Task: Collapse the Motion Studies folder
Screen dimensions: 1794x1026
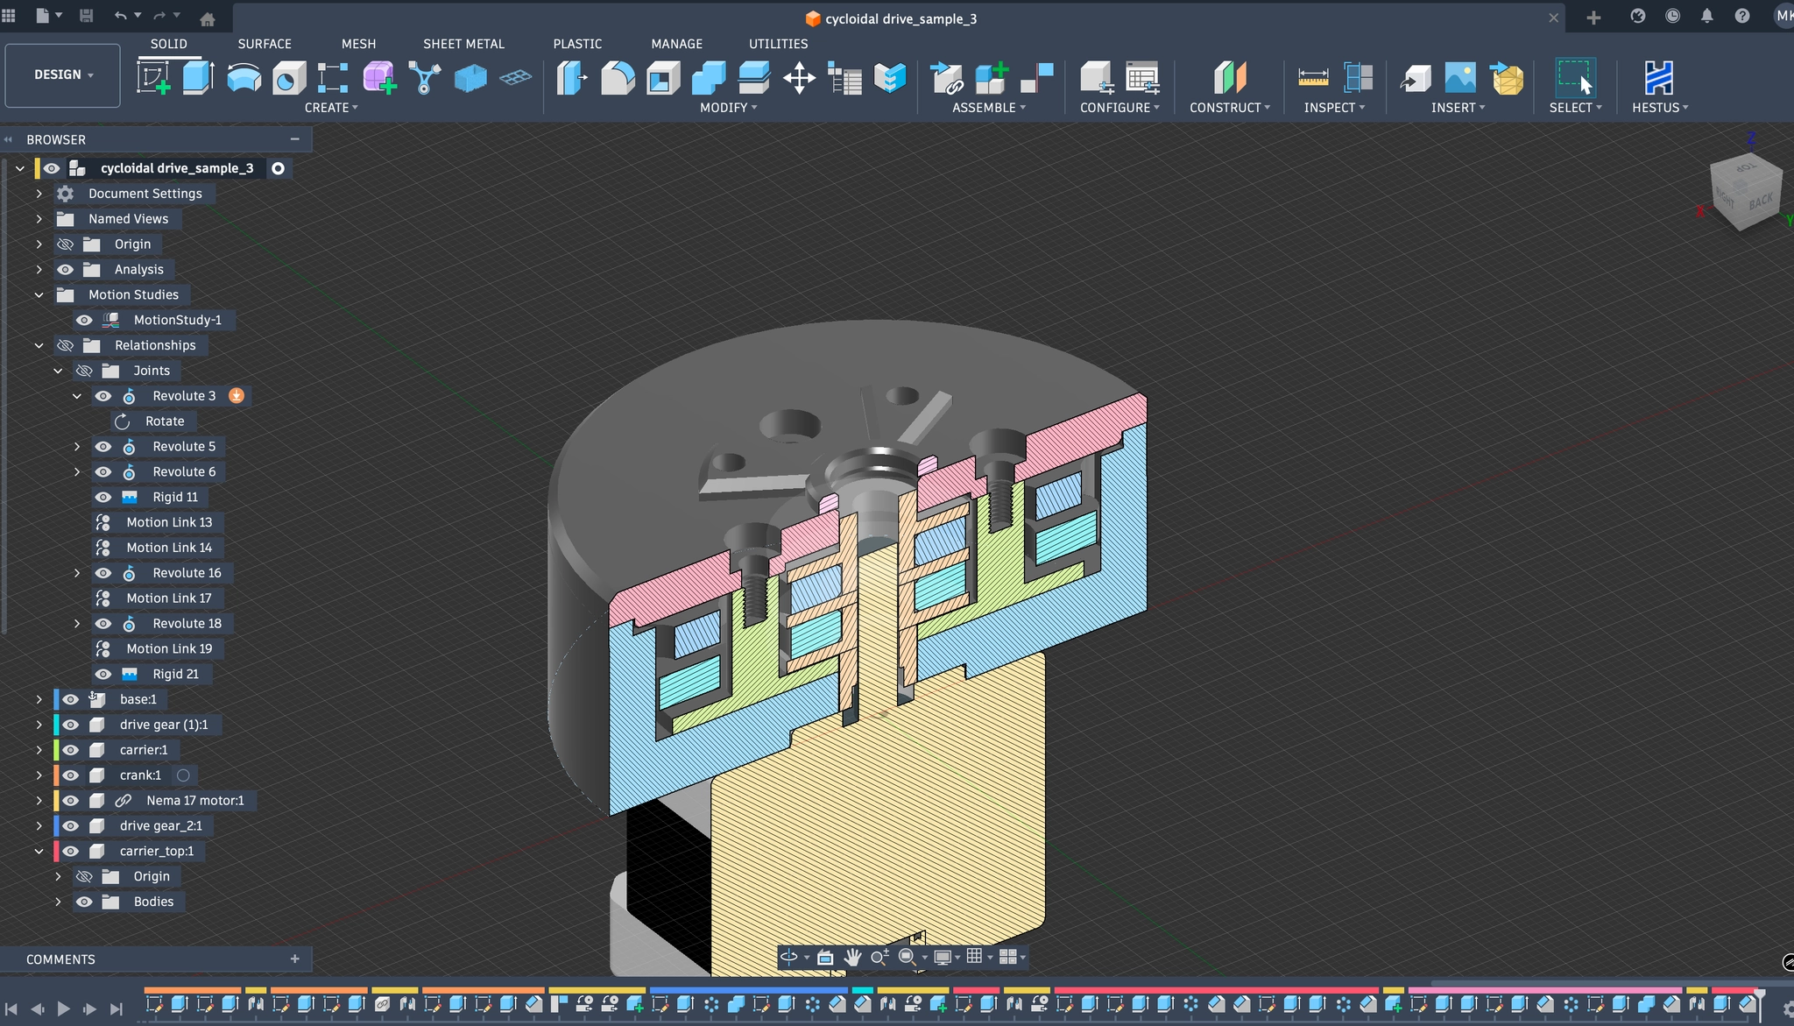Action: coord(39,295)
